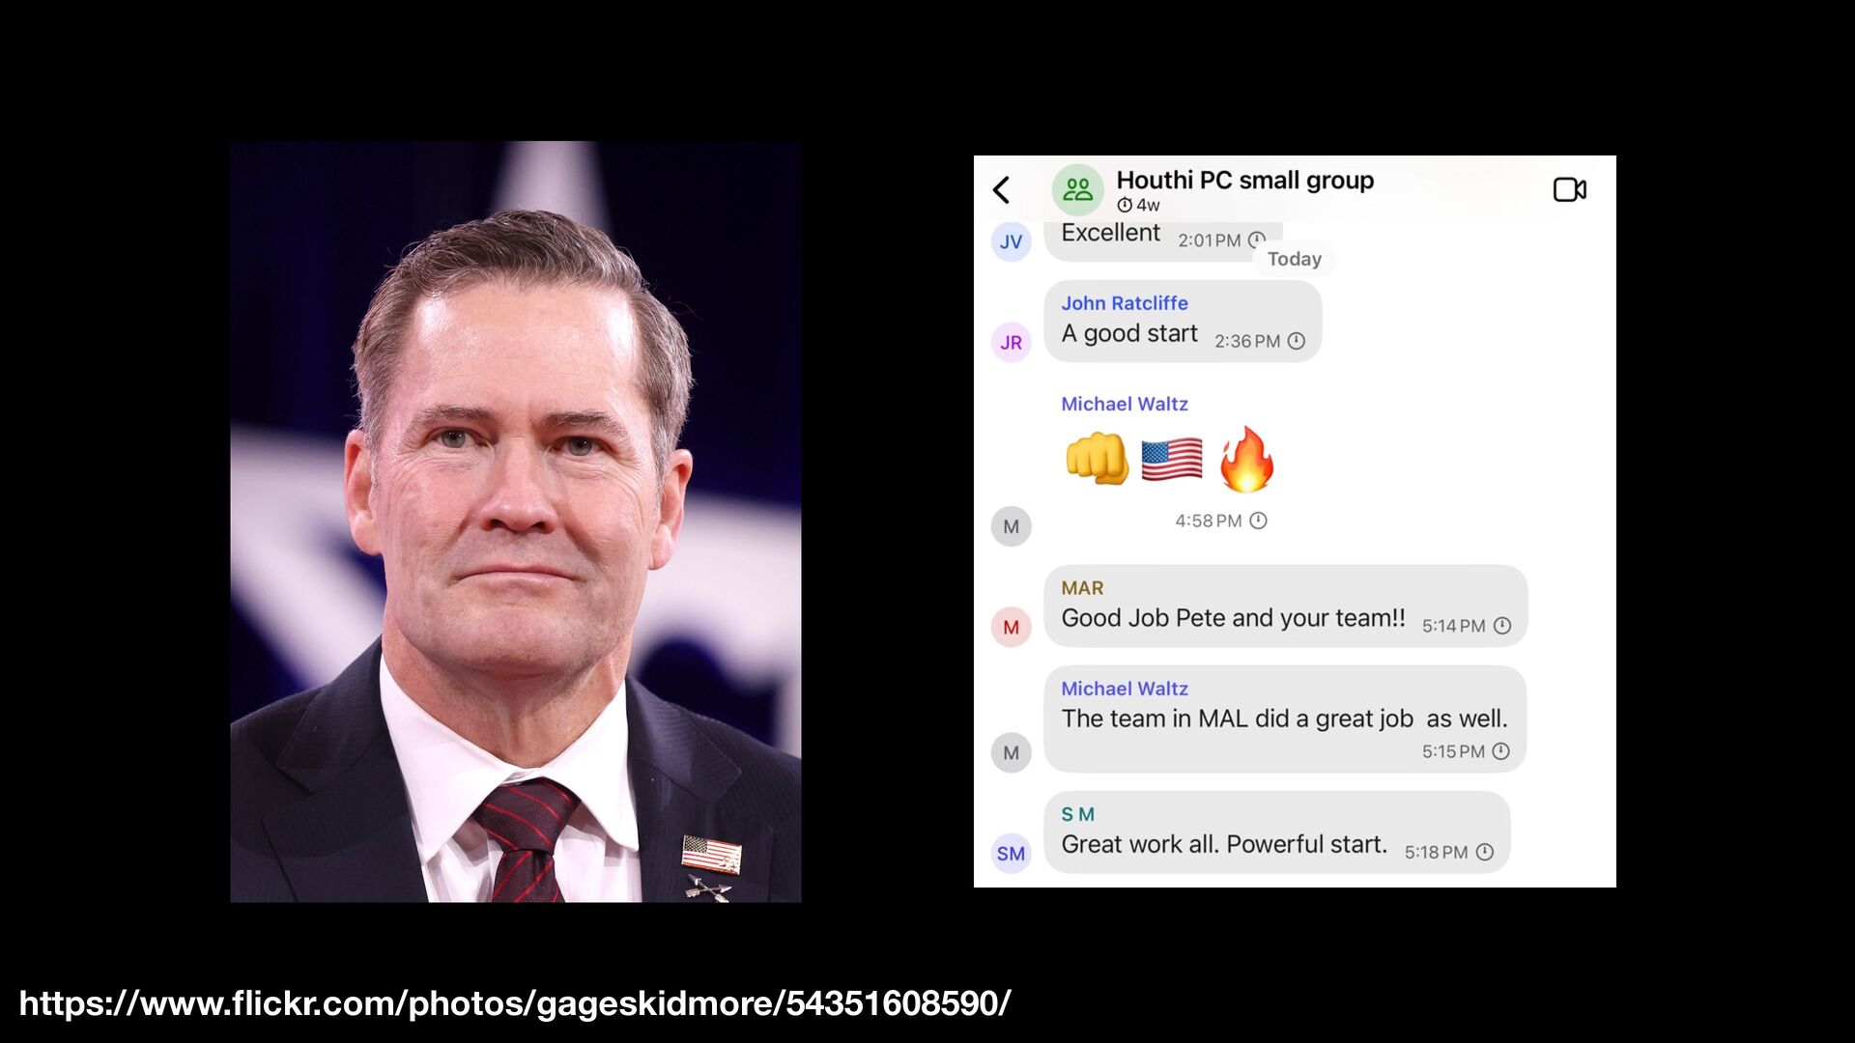Tap the gray M avatar beside 4:58 PM
Viewport: 1855px width, 1043px height.
tap(1011, 526)
